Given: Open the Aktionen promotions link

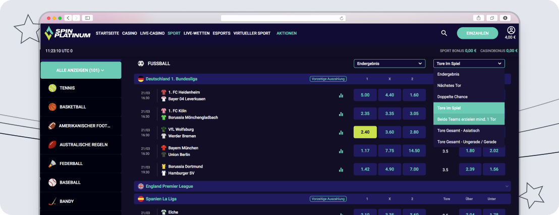Looking at the screenshot, I should click(287, 33).
